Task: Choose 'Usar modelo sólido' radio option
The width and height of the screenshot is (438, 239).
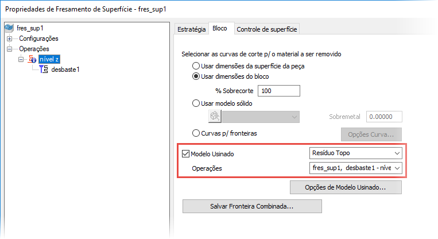Action: tap(196, 103)
